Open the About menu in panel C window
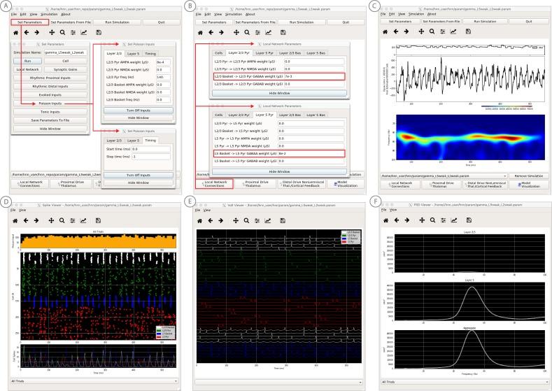This screenshot has width=552, height=391. (x=432, y=14)
